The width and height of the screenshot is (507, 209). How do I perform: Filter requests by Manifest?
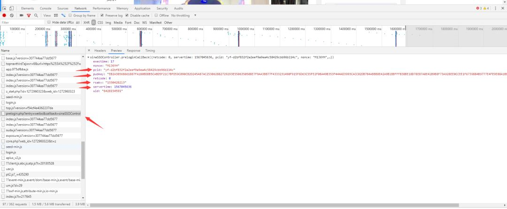pos(155,22)
